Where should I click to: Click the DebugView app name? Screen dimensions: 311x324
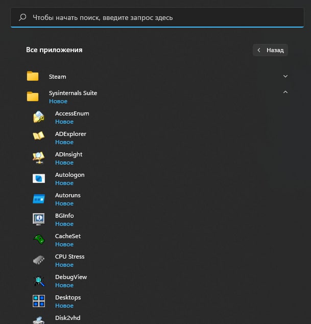click(71, 277)
